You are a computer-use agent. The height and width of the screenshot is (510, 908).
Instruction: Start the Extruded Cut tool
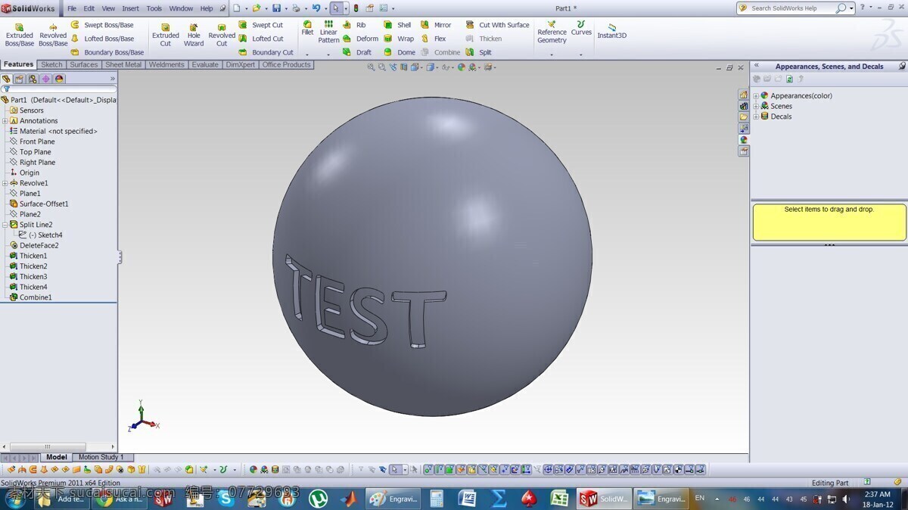pos(166,35)
